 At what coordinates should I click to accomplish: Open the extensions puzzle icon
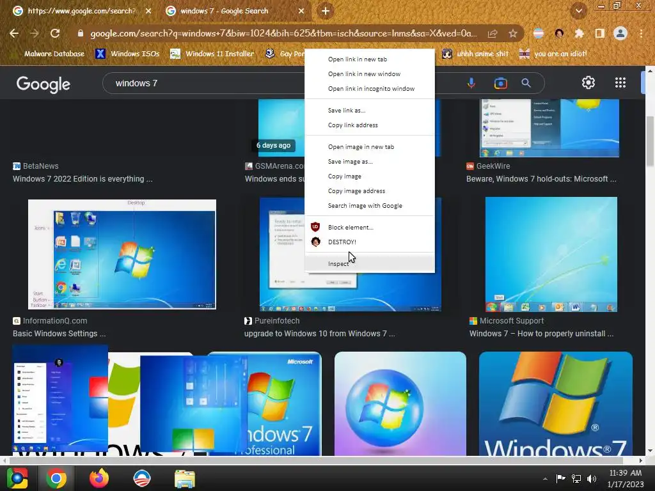[579, 33]
